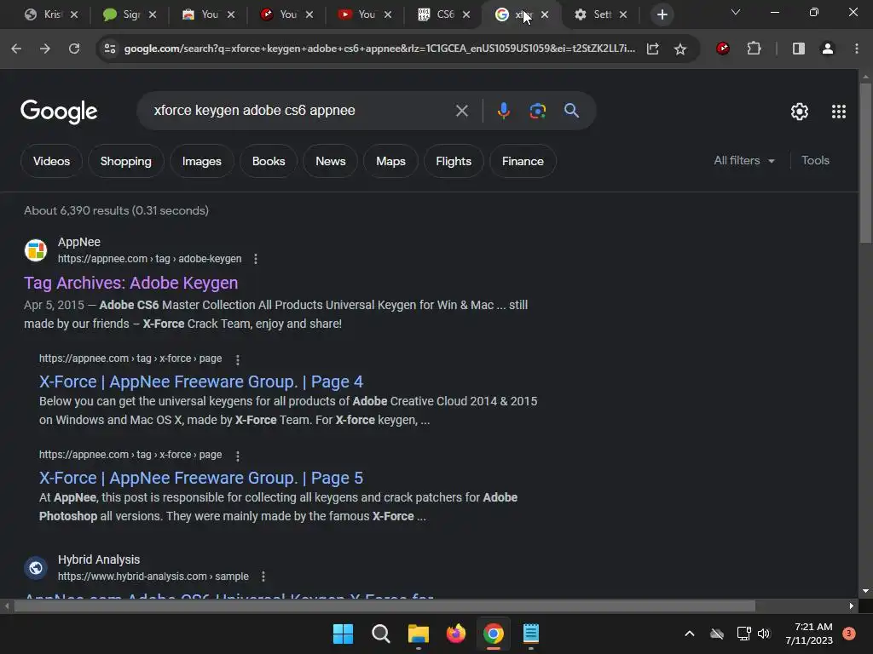Go forward using the browser forward arrow

point(45,49)
